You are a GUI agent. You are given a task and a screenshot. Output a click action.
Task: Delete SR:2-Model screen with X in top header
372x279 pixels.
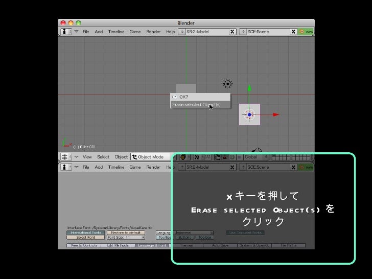pyautogui.click(x=232, y=32)
